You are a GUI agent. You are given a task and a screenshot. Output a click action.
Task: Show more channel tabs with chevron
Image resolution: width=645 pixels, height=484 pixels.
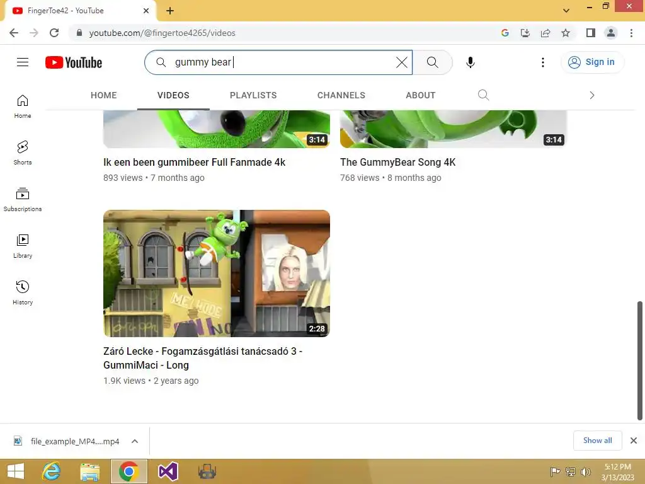592,96
